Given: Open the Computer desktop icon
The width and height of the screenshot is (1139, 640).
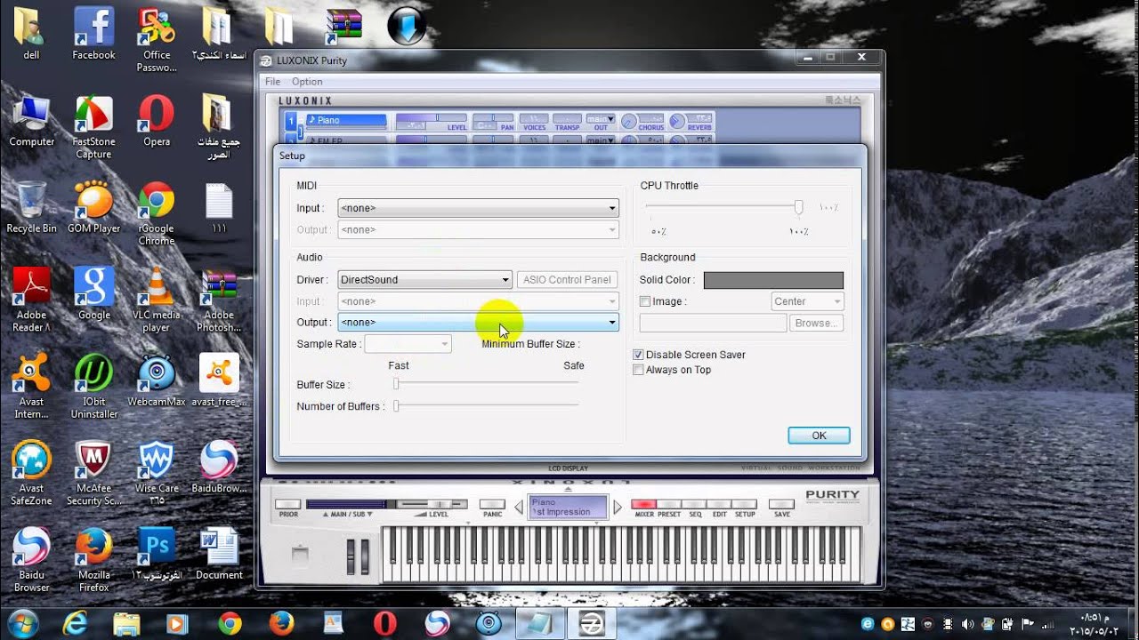Looking at the screenshot, I should click(31, 122).
